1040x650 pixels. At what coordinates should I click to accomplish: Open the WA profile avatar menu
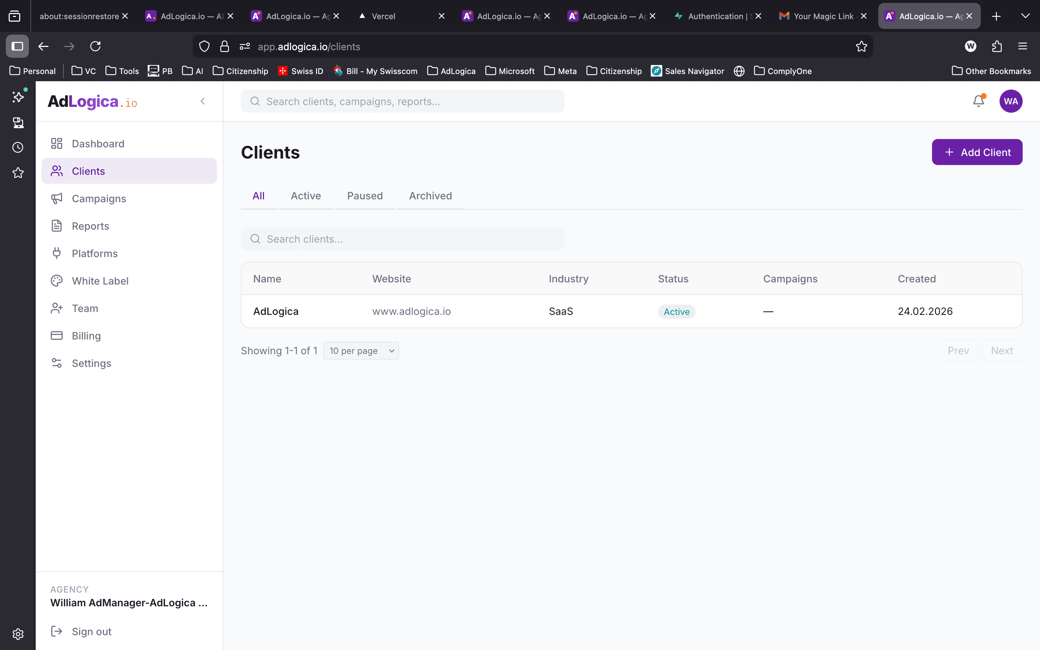(x=1011, y=101)
